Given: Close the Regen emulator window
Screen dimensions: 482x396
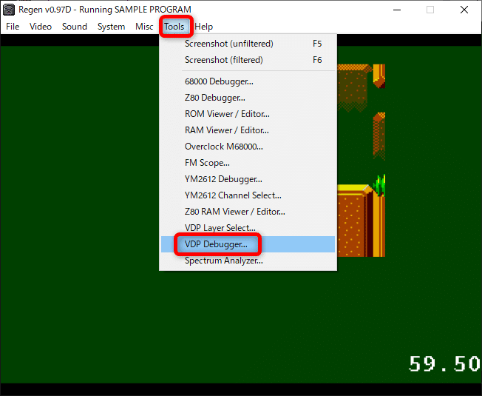Looking at the screenshot, I should click(x=464, y=10).
